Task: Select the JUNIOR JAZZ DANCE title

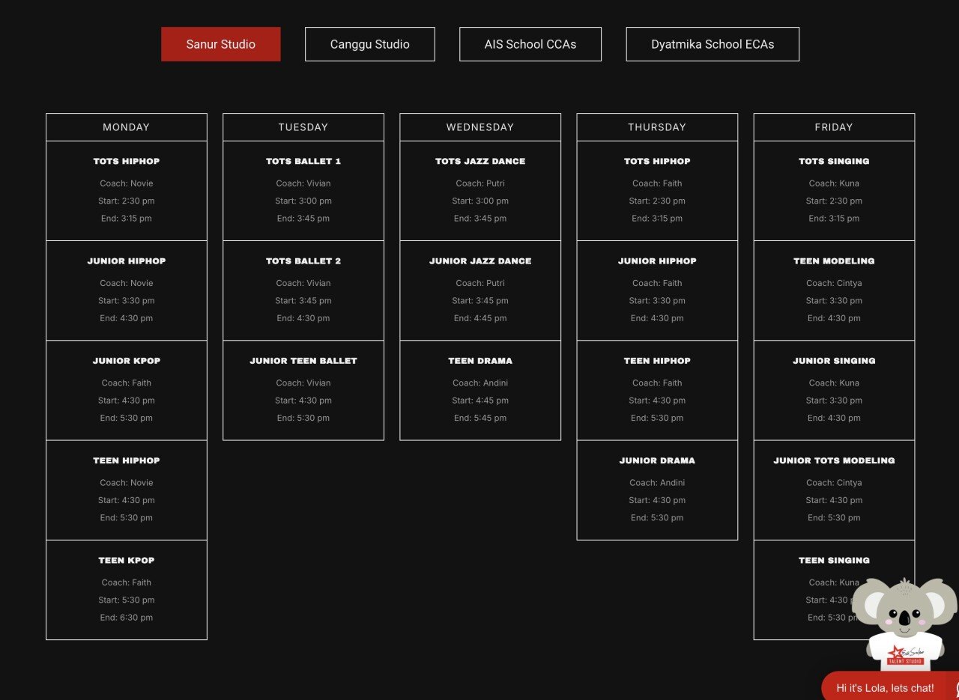Action: (480, 261)
